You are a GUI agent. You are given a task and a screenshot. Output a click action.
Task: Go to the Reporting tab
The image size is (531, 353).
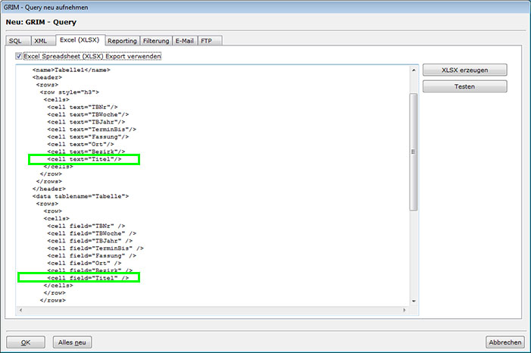[x=122, y=40]
